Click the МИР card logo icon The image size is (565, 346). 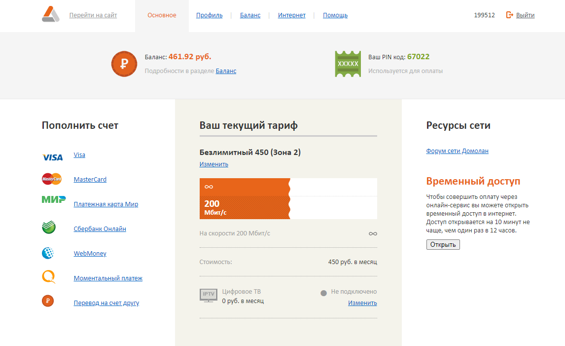click(x=54, y=199)
